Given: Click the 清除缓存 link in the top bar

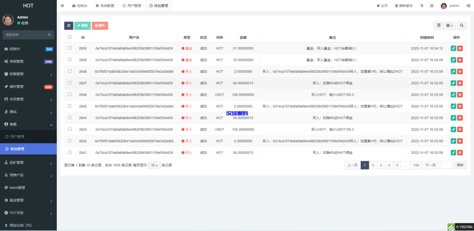Looking at the screenshot, I should (404, 6).
